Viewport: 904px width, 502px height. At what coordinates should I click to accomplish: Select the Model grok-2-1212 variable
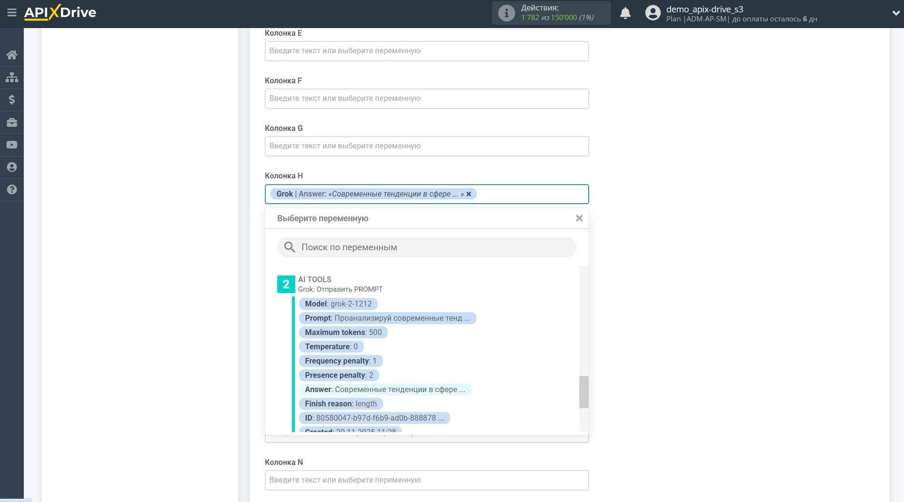pyautogui.click(x=338, y=304)
